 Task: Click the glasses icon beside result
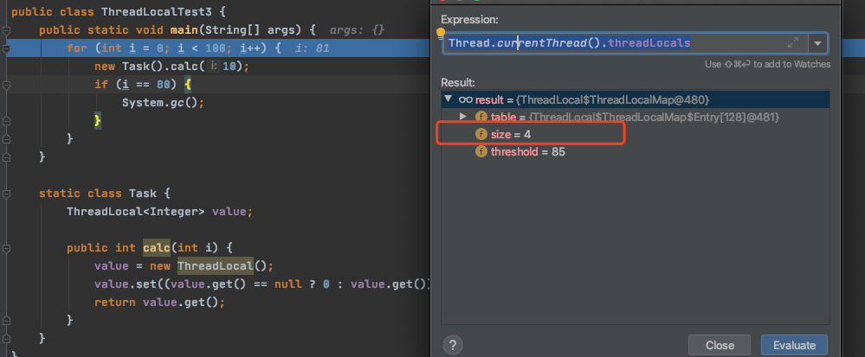(x=466, y=99)
